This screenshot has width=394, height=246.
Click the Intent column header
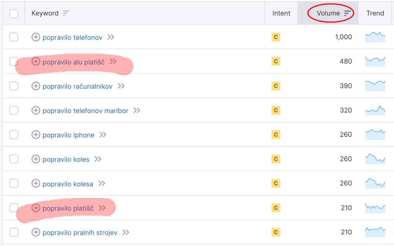pos(281,13)
